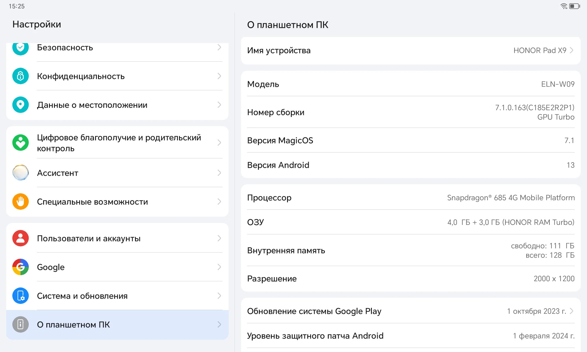Tap Обновление системы Google Play row
Image resolution: width=587 pixels, height=352 pixels.
[x=411, y=311]
